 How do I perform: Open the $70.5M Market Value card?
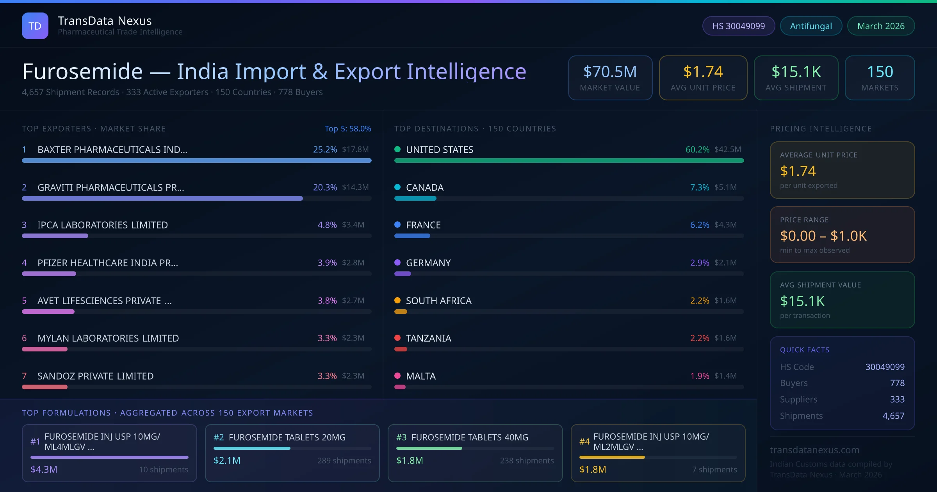(610, 78)
